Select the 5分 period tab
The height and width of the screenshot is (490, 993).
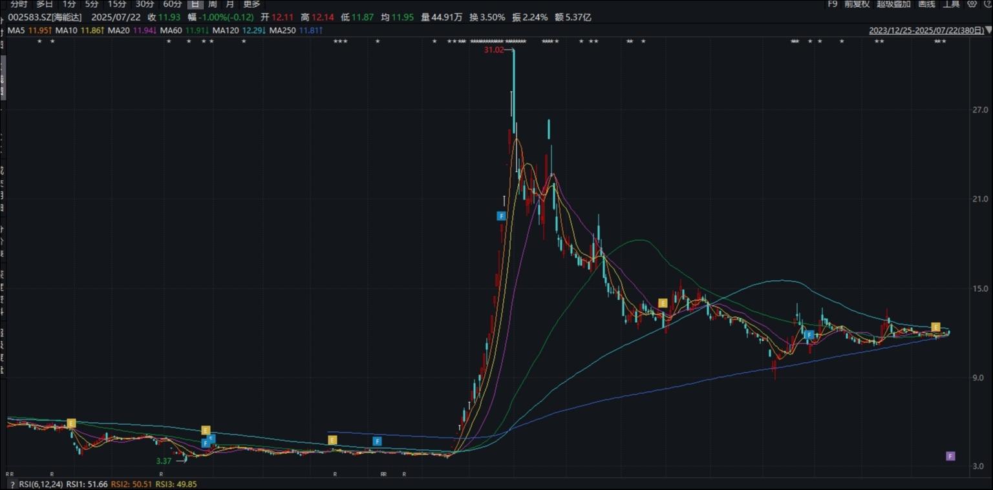(92, 4)
